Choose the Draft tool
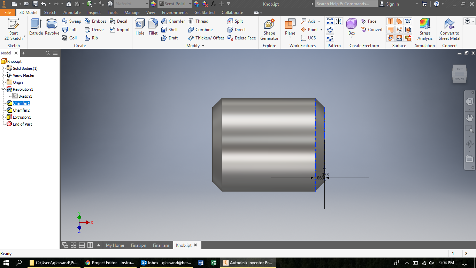 coord(169,38)
